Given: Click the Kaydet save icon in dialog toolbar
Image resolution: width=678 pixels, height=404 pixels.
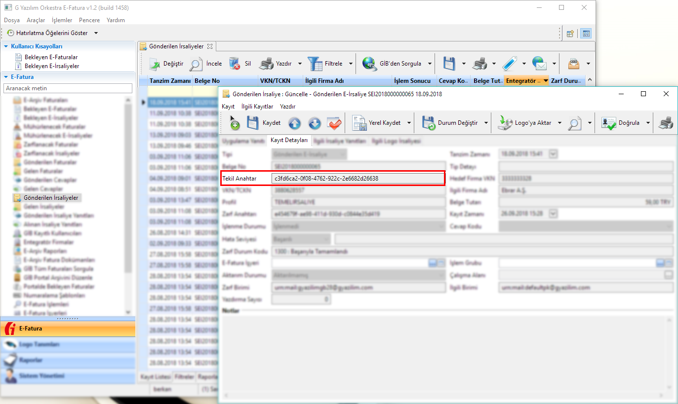Looking at the screenshot, I should (x=253, y=123).
